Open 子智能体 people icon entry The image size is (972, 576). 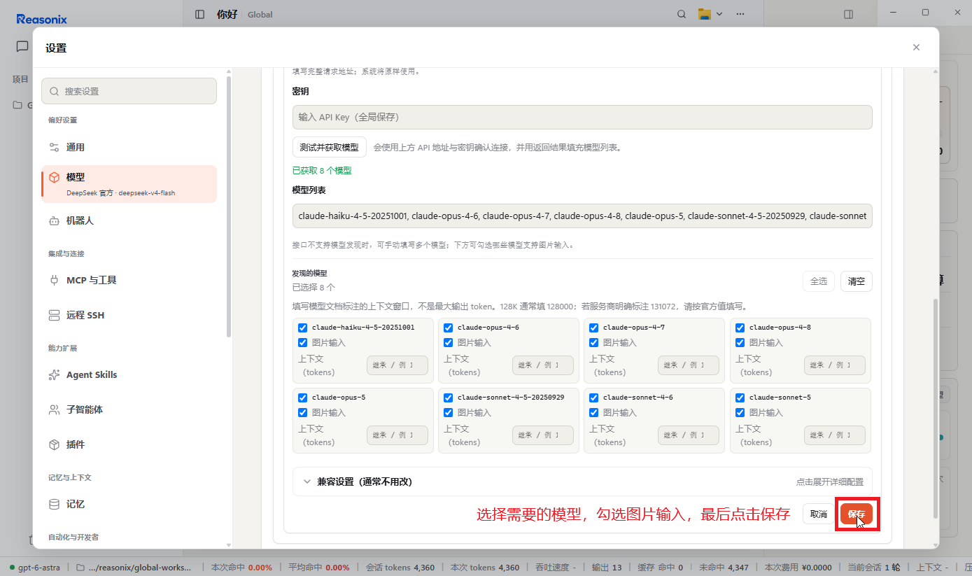[x=129, y=409]
